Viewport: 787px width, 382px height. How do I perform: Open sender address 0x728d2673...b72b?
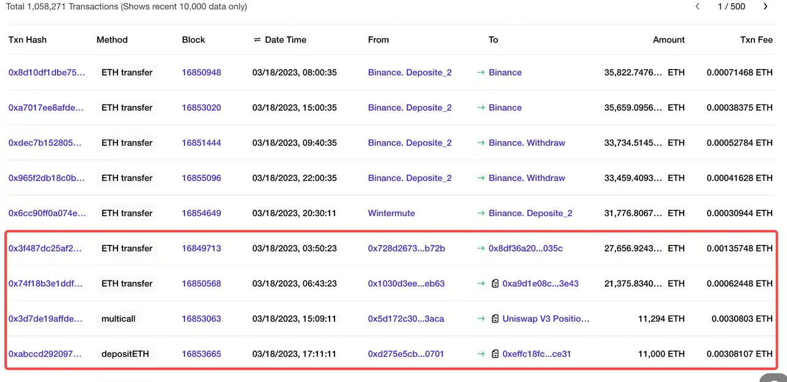point(406,249)
